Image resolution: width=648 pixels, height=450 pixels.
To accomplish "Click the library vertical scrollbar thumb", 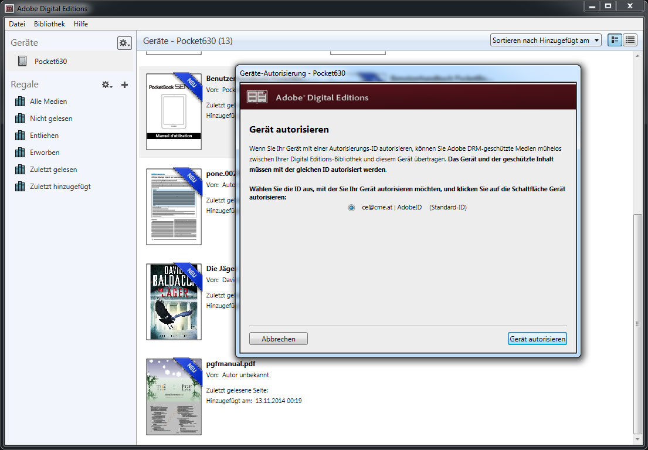I will (639, 323).
